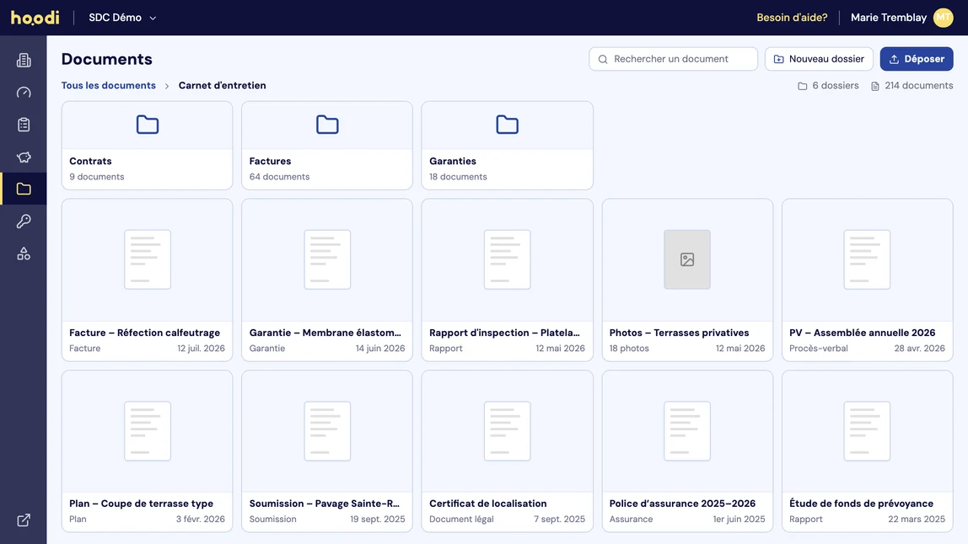Viewport: 968px width, 544px height.
Task: Click Besoin d'aide? link
Action: tap(792, 18)
